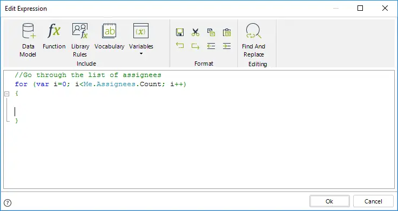Redo the last undone edit
Viewport: 398px width, 211px height.
pos(195,46)
